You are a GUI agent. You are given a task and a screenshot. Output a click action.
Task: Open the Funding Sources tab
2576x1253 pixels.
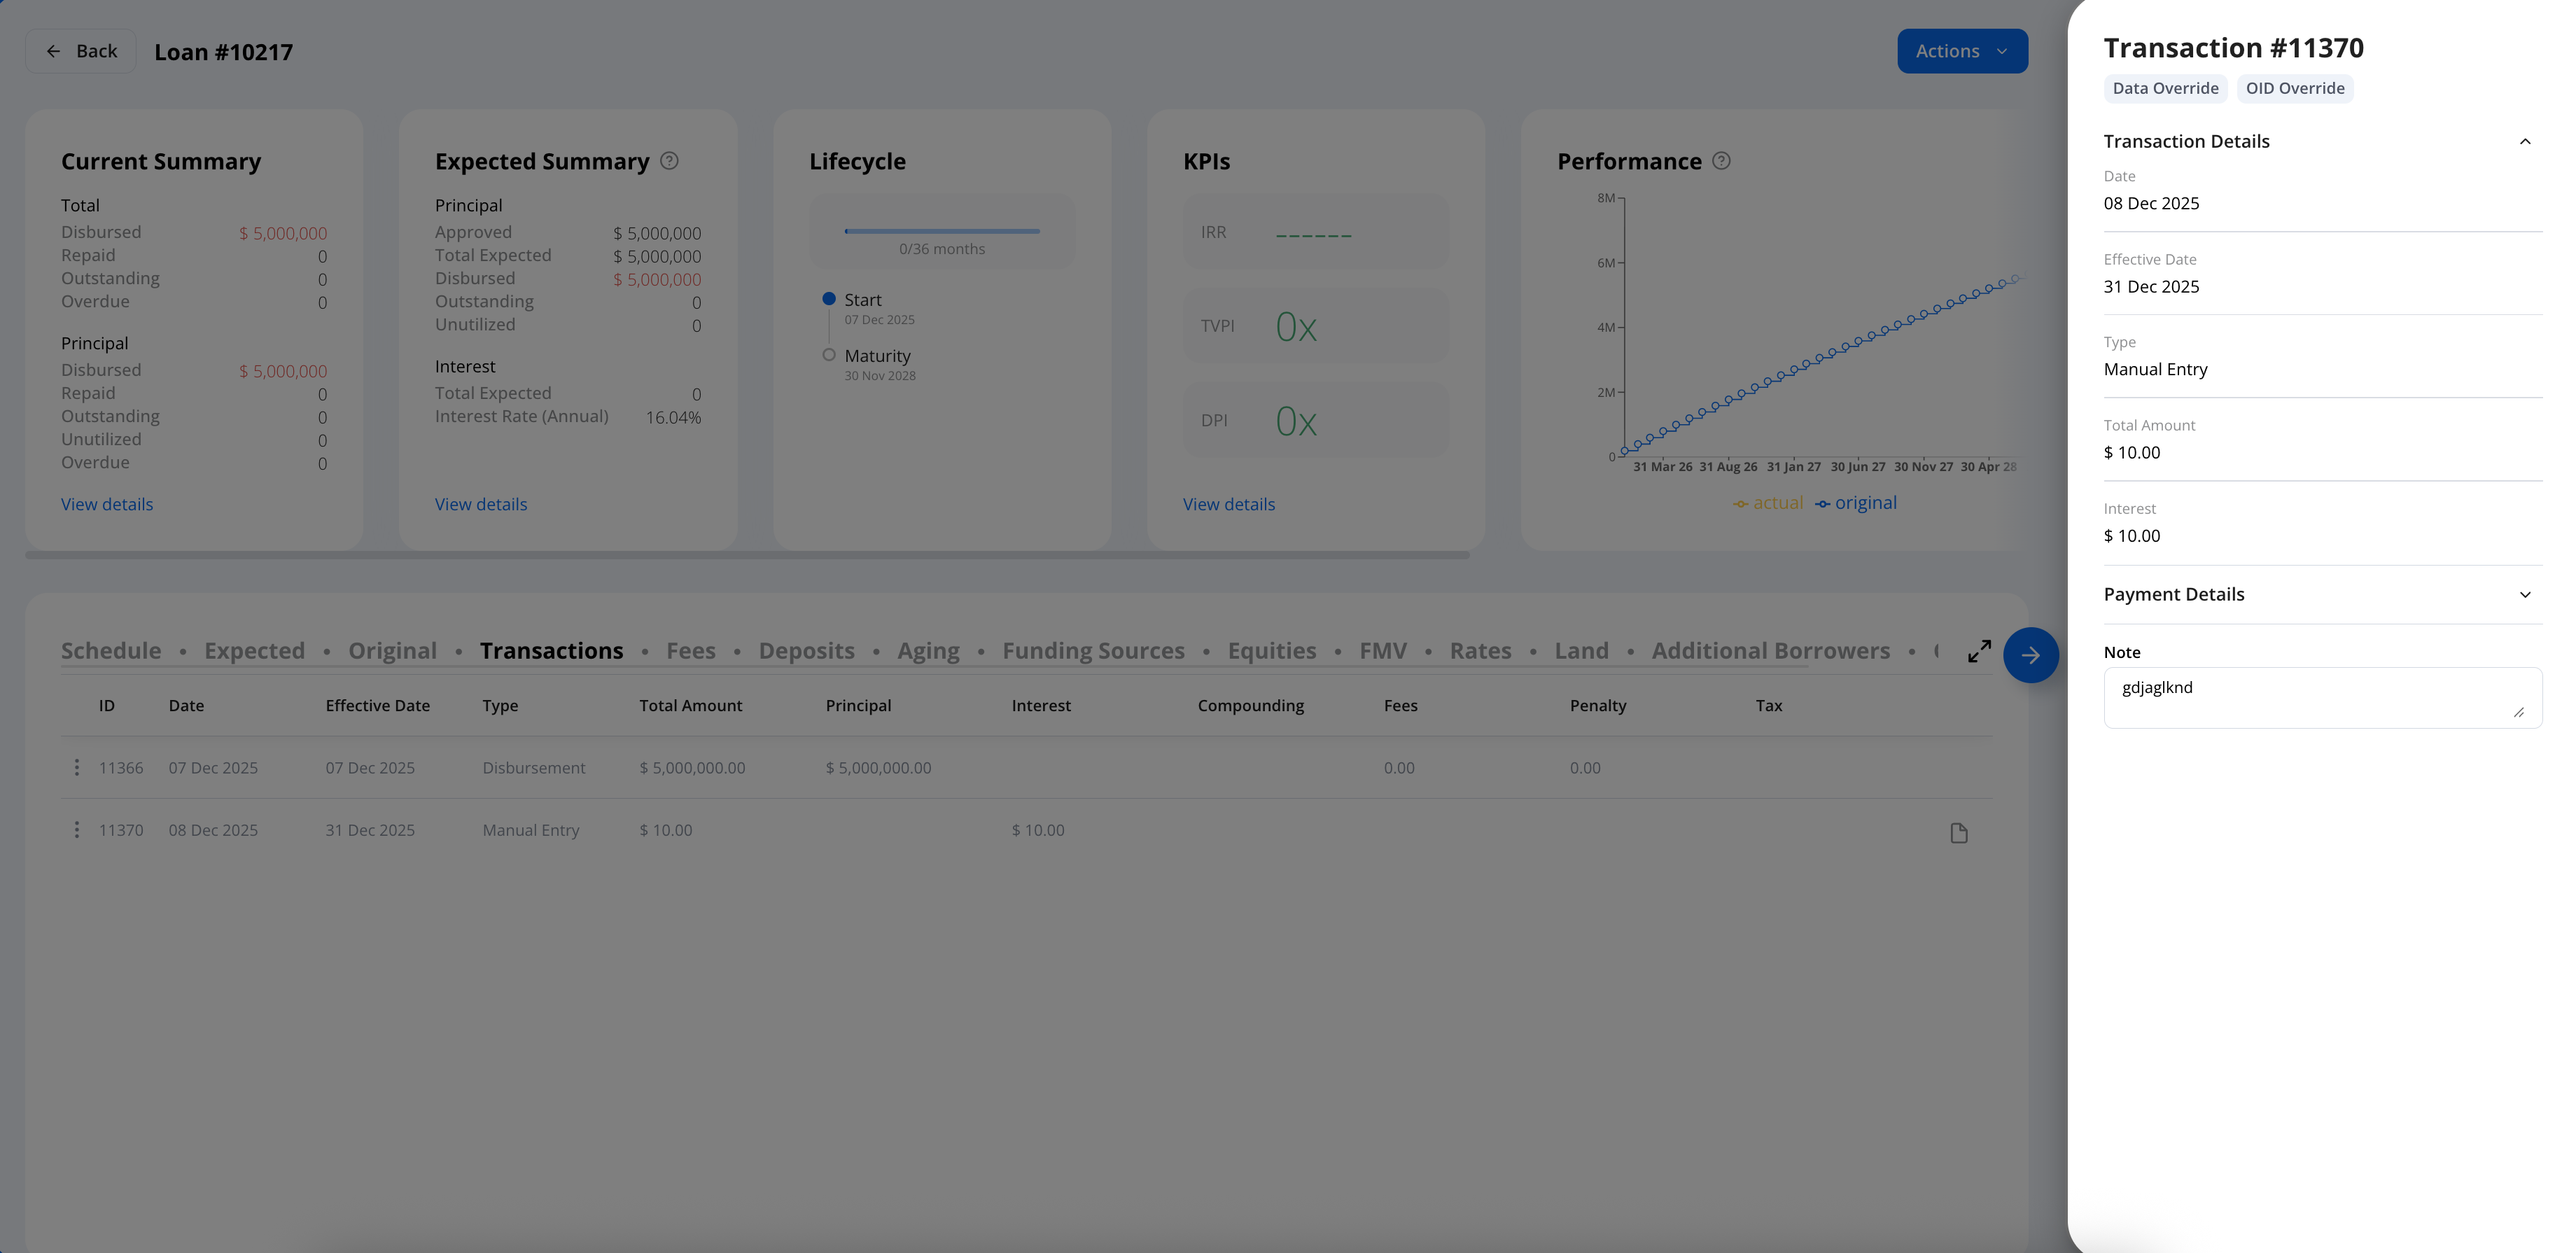coord(1093,650)
